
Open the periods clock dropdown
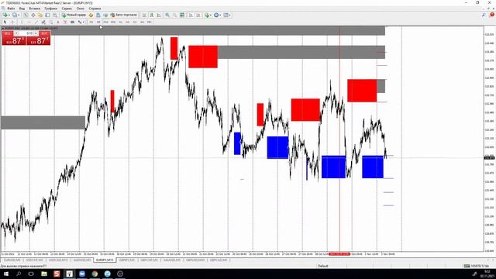coord(217,15)
